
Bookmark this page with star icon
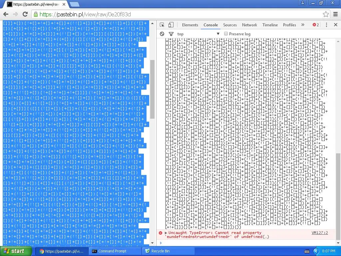[x=326, y=14]
